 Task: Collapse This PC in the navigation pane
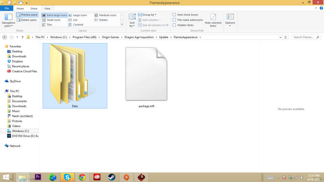coord(3,91)
